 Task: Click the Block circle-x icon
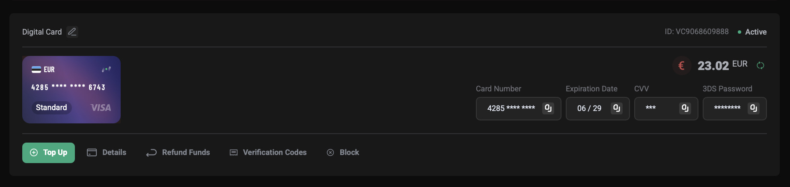click(330, 152)
